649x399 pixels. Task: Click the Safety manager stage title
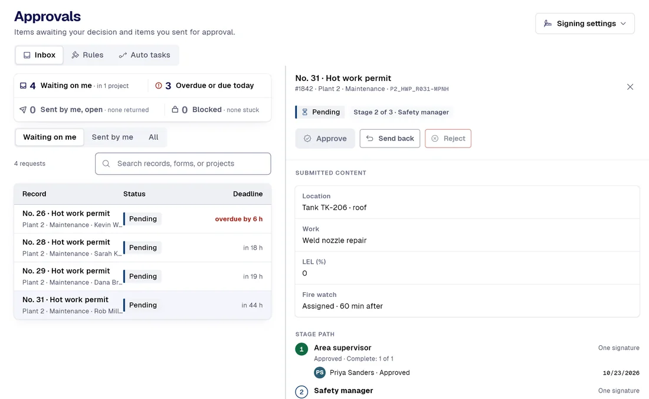click(343, 390)
